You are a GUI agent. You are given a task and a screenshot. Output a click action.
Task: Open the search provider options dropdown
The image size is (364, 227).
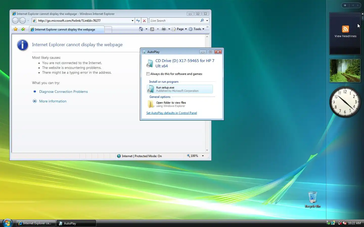point(207,21)
